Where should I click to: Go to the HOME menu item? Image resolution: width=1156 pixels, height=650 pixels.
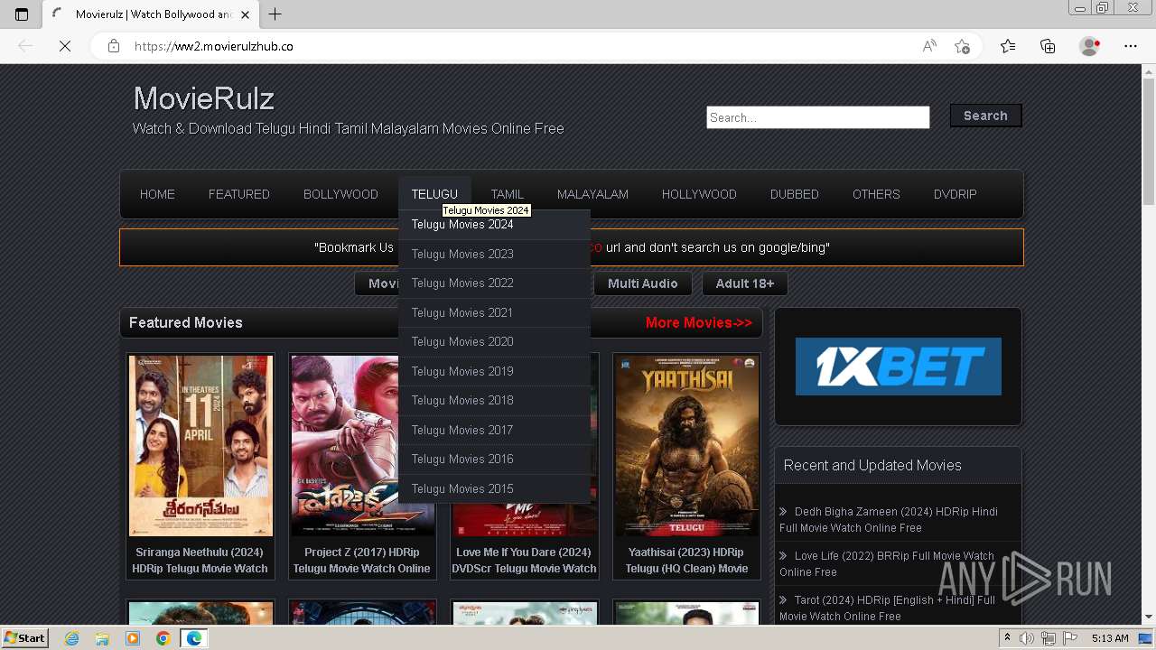pyautogui.click(x=157, y=194)
